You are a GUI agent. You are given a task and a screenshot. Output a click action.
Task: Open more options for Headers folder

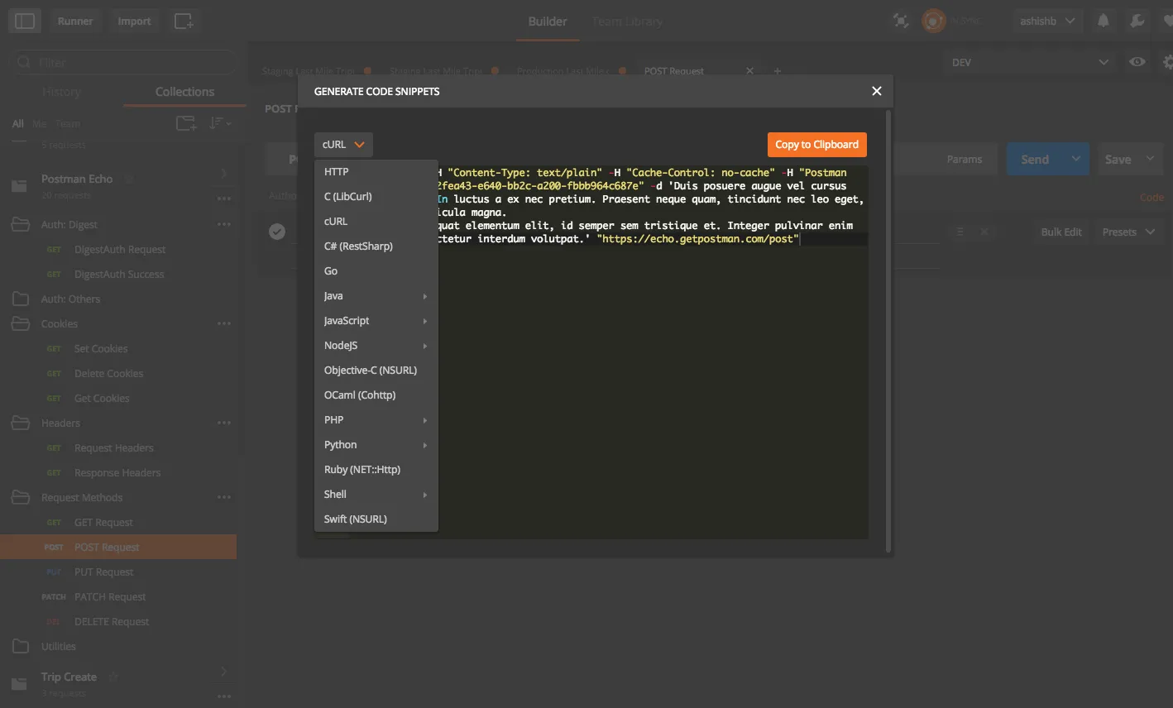click(223, 423)
